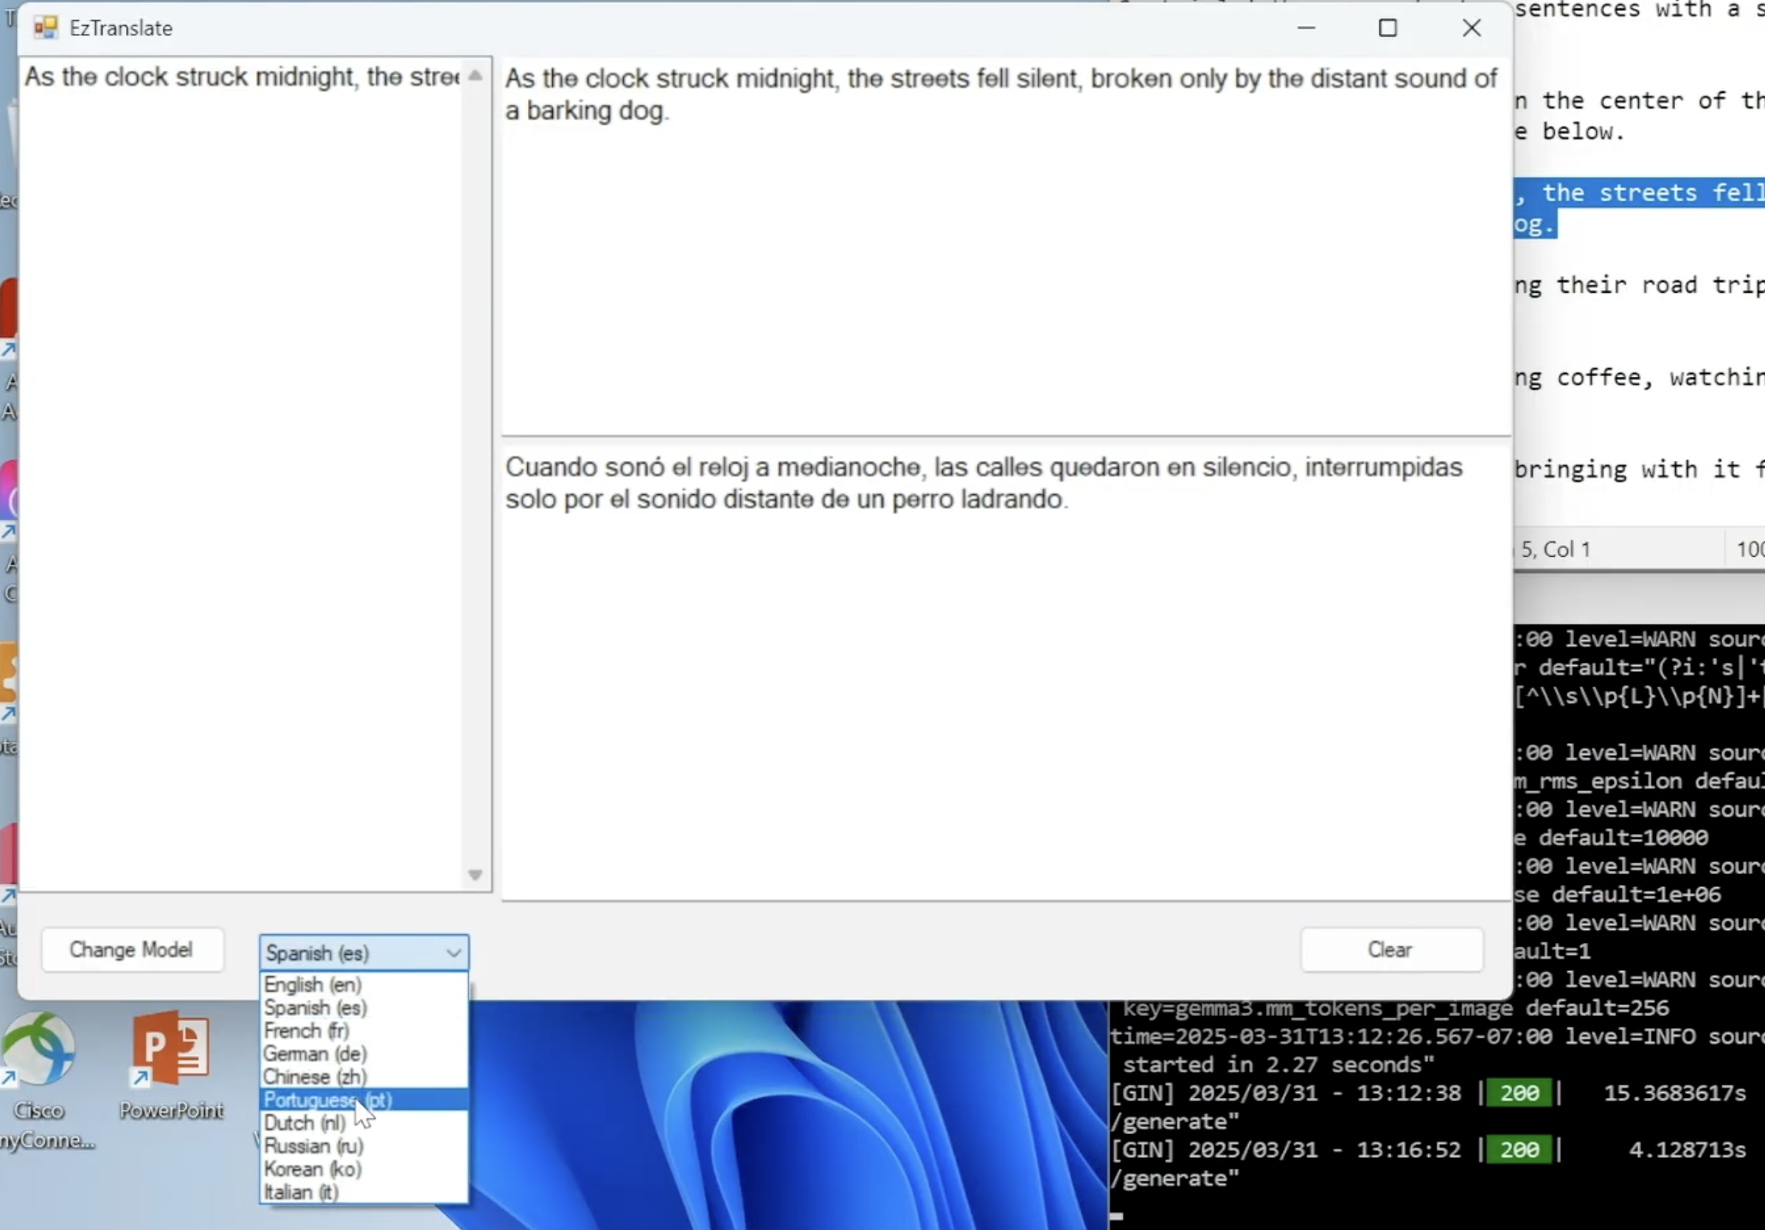Screen dimensions: 1765x1230
Task: Select Portuguese (pt) from language list
Action: click(x=327, y=1100)
